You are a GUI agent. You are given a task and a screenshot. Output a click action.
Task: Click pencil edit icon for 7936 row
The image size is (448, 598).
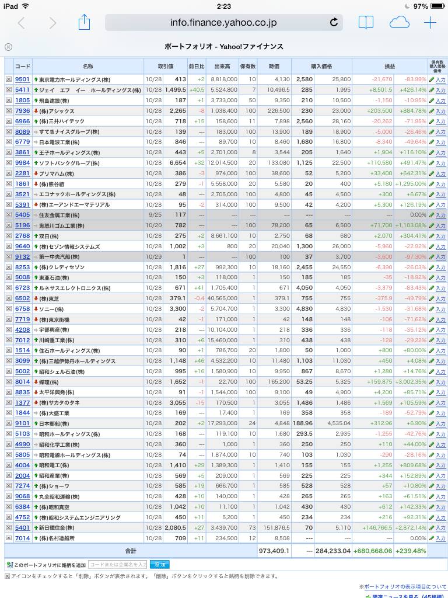432,111
